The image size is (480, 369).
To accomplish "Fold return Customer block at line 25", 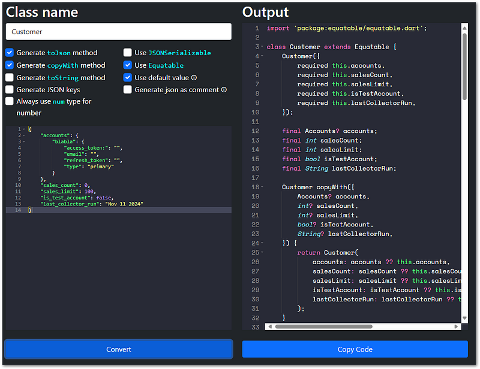I will (262, 253).
